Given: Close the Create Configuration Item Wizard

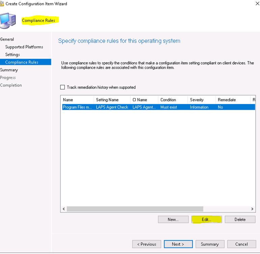Looking at the screenshot, I should 257,3.
